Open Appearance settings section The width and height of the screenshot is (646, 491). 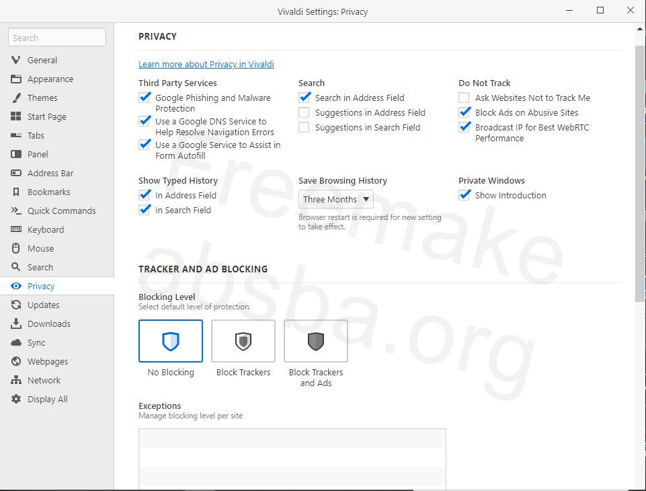50,79
